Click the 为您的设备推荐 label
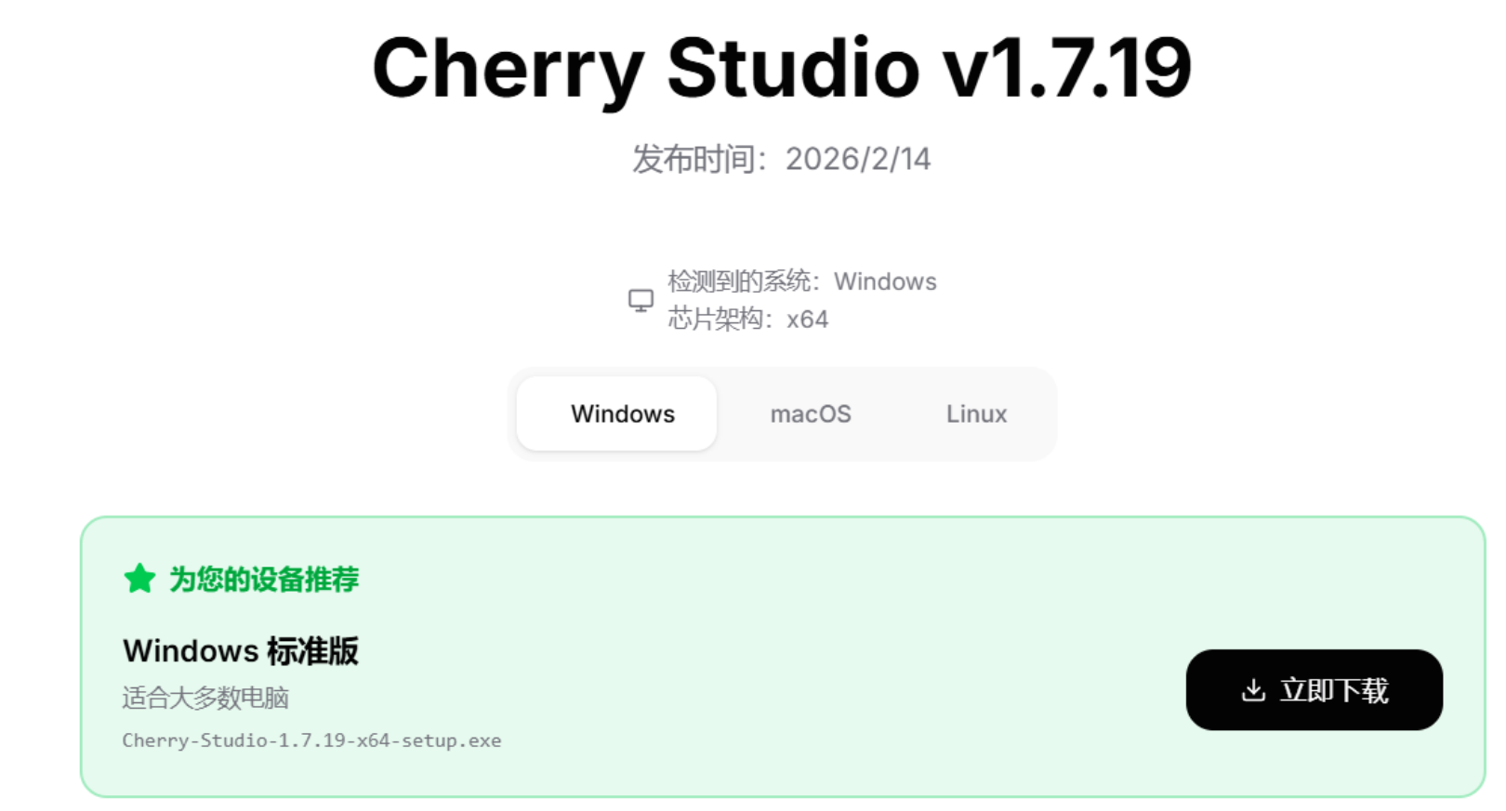Viewport: 1506px width, 811px height. click(x=264, y=579)
